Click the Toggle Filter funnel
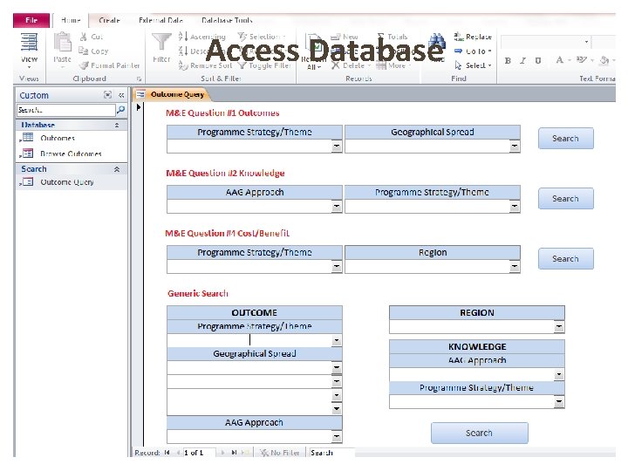 [x=242, y=65]
